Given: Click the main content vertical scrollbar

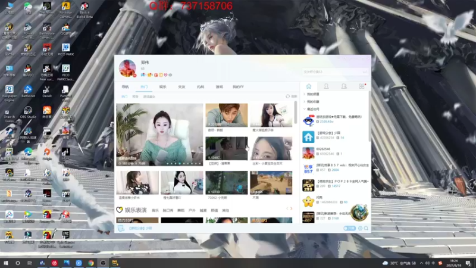Looking at the screenshot, I should (296, 112).
